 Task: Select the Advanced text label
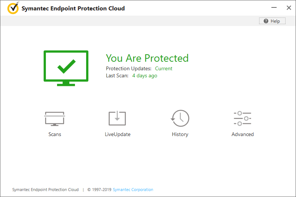tap(243, 134)
